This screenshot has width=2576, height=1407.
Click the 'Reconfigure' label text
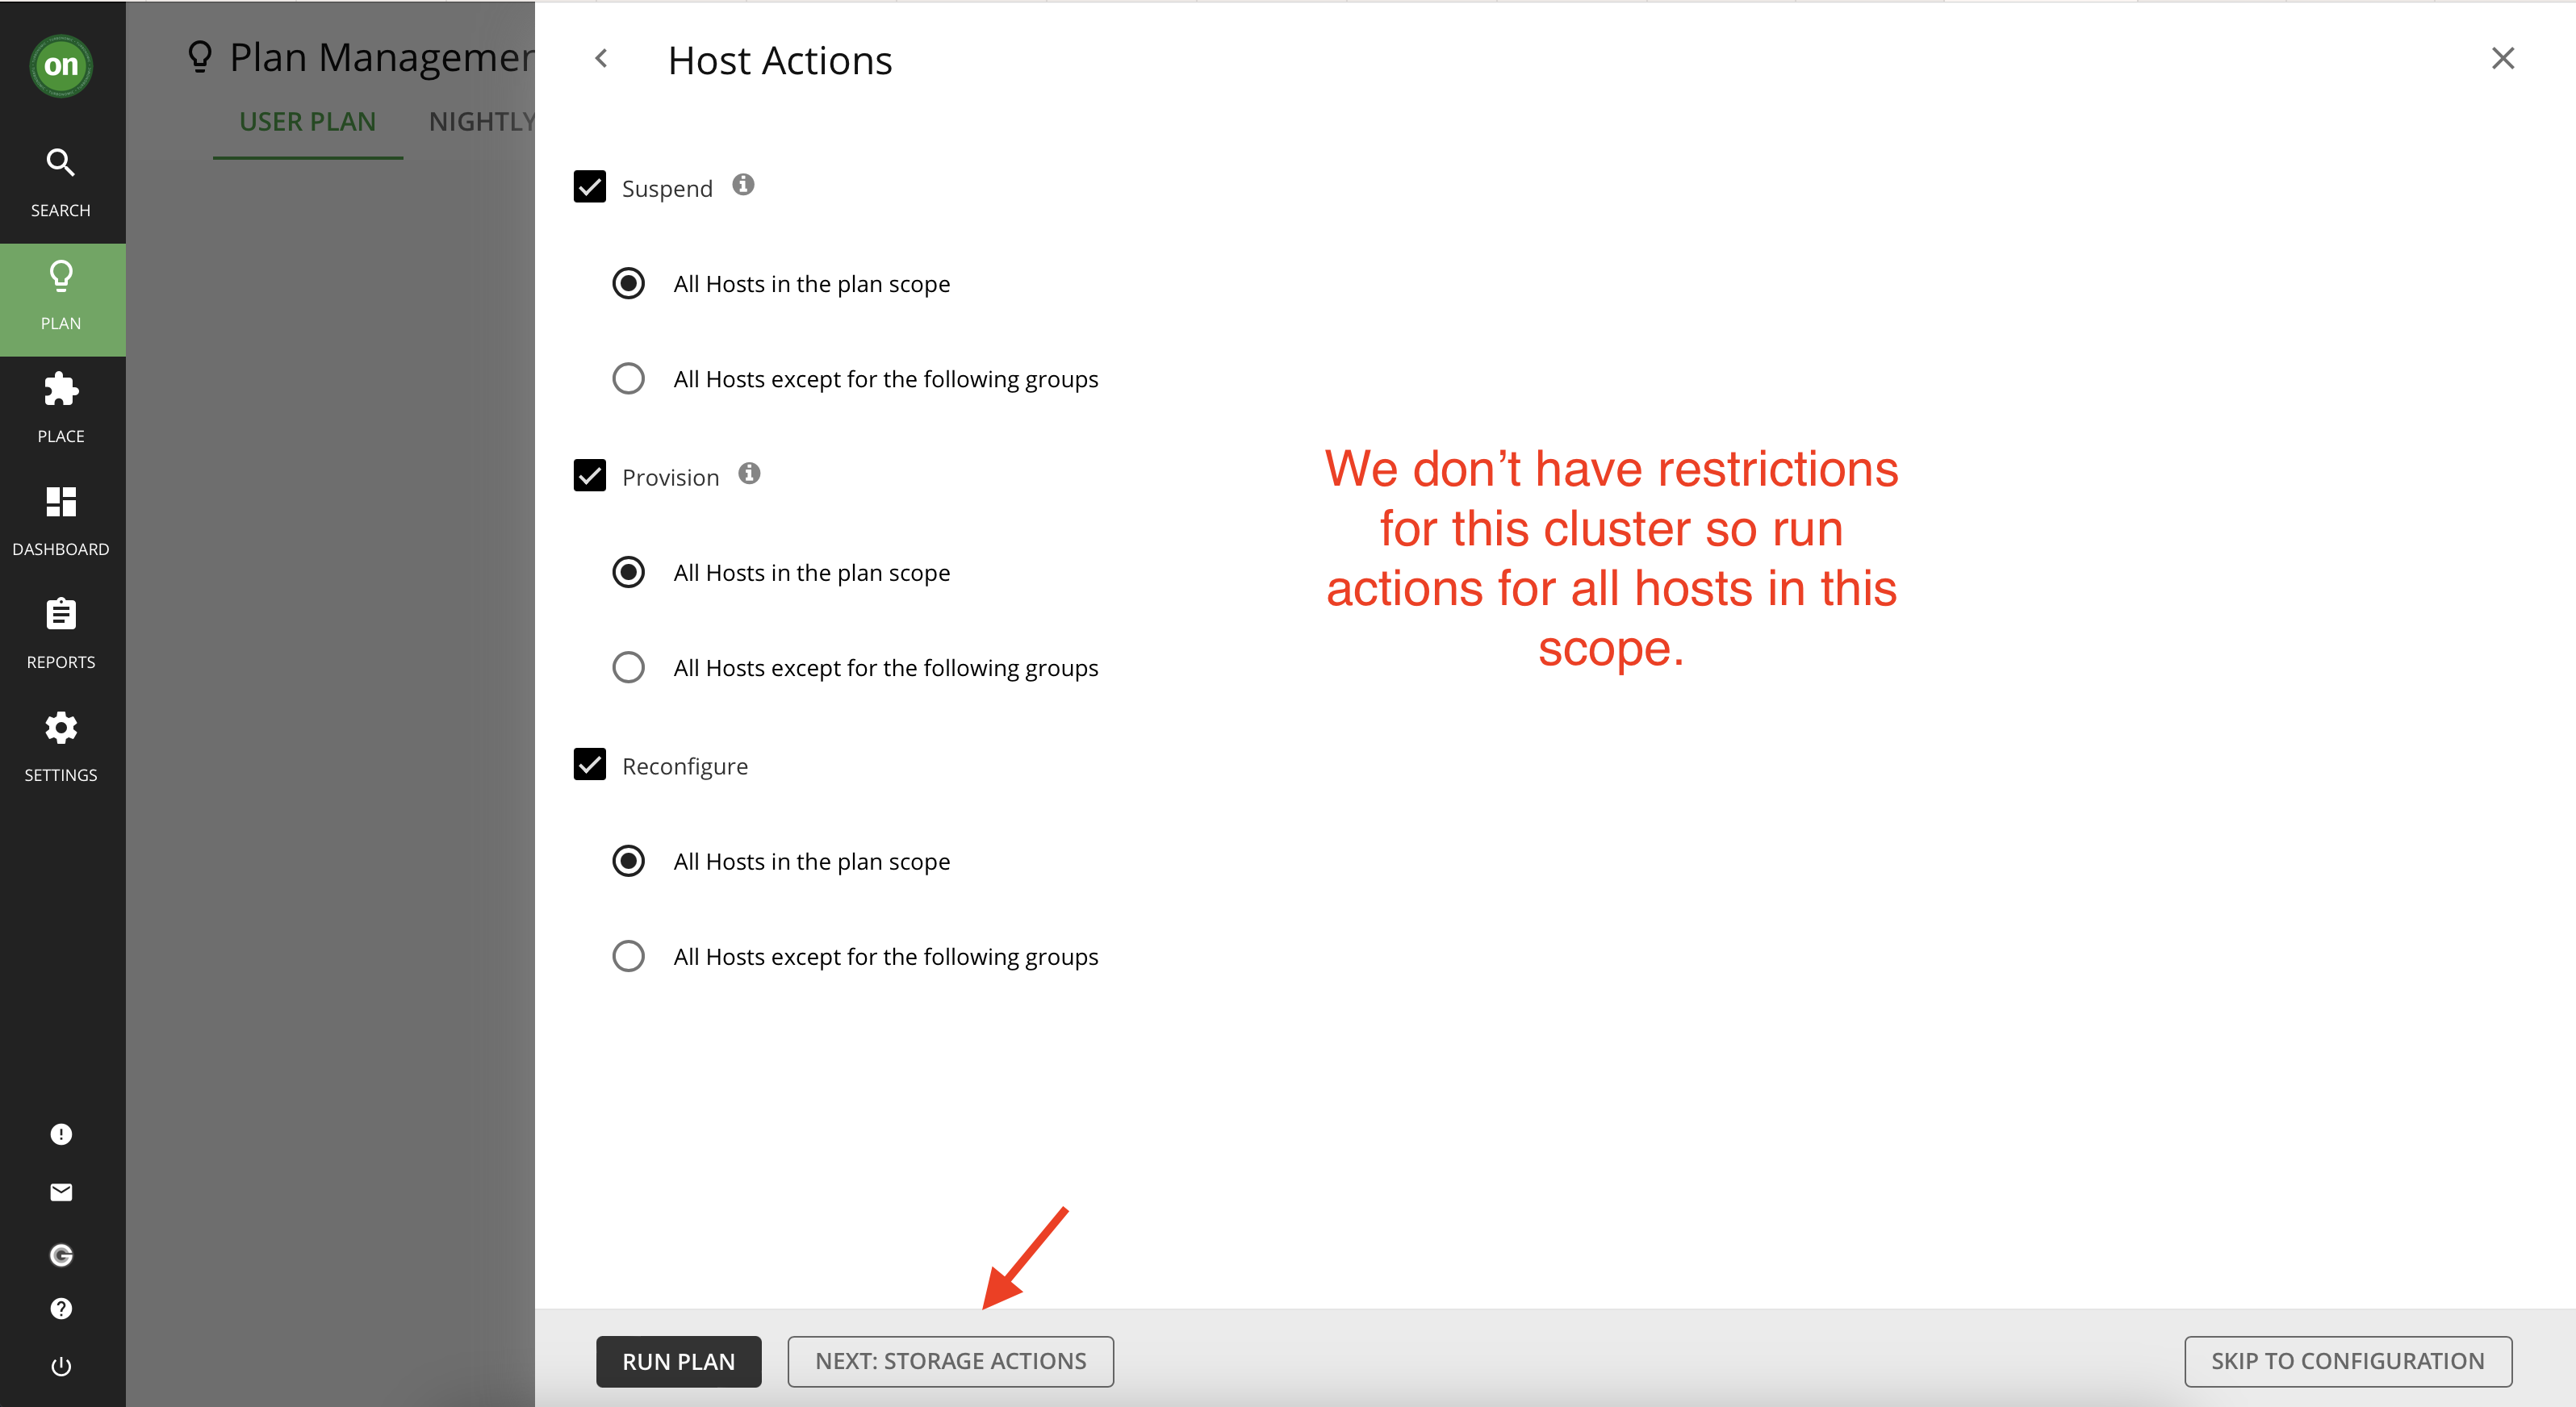pyautogui.click(x=685, y=766)
